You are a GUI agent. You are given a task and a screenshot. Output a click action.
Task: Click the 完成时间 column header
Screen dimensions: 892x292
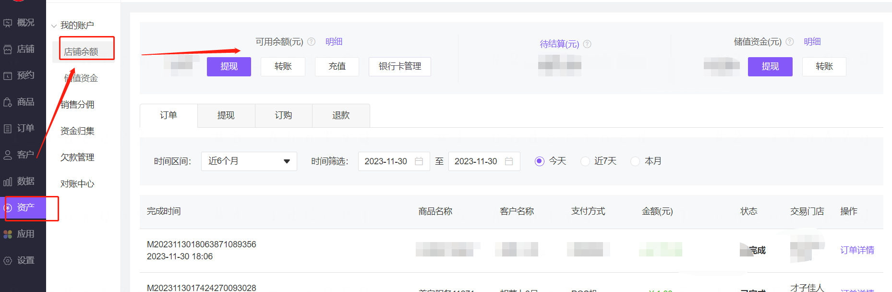tap(164, 211)
